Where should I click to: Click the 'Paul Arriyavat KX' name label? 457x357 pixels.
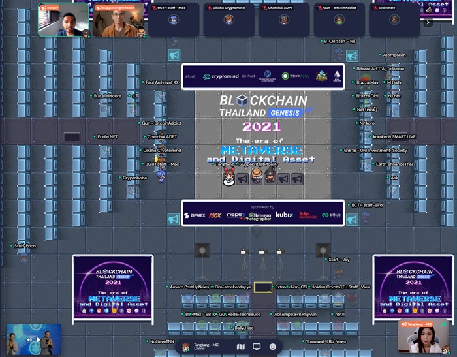point(162,82)
